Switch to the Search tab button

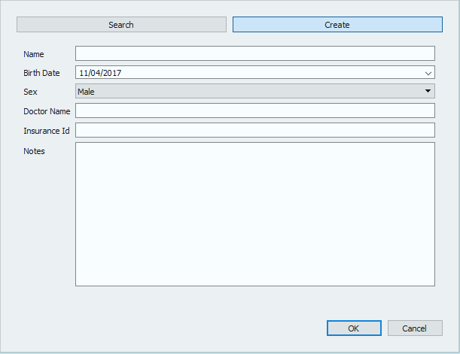pyautogui.click(x=121, y=25)
